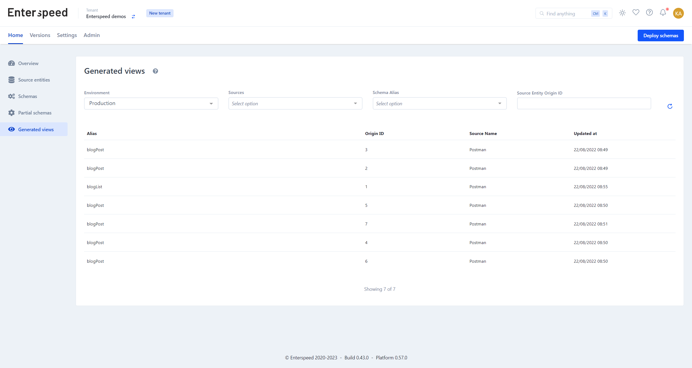The height and width of the screenshot is (368, 692).
Task: Click Origin ID 7 cell
Action: 366,224
